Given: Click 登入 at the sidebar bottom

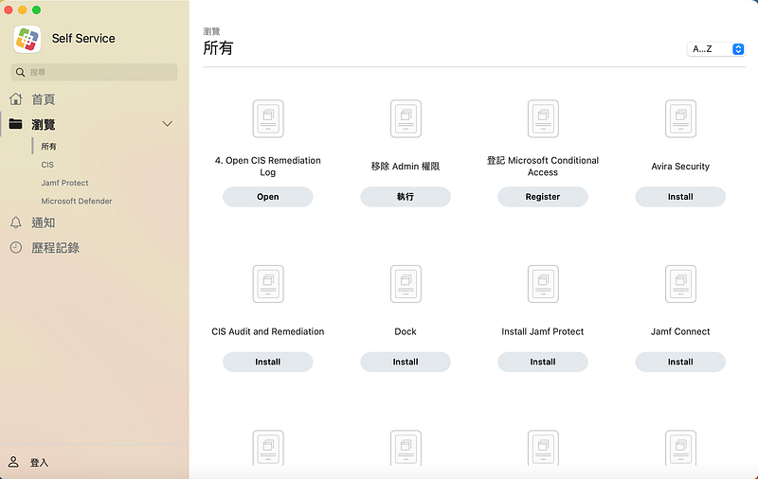Looking at the screenshot, I should click(39, 463).
